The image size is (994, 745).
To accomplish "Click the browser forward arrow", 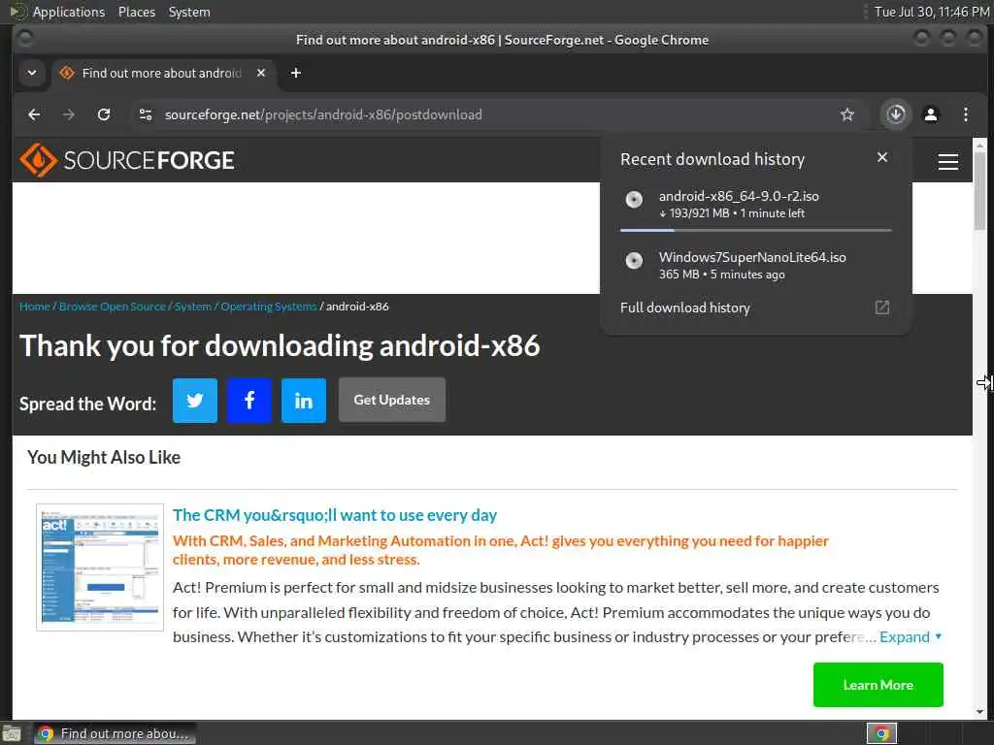I will pyautogui.click(x=69, y=114).
